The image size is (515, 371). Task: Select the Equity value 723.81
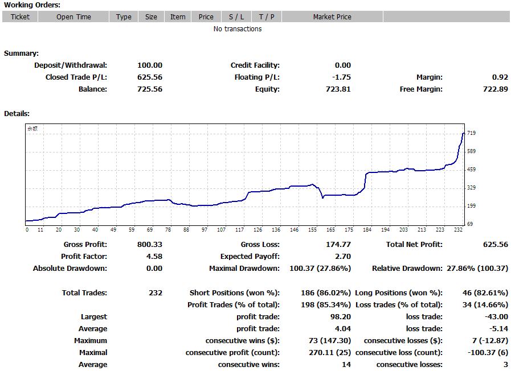(339, 89)
